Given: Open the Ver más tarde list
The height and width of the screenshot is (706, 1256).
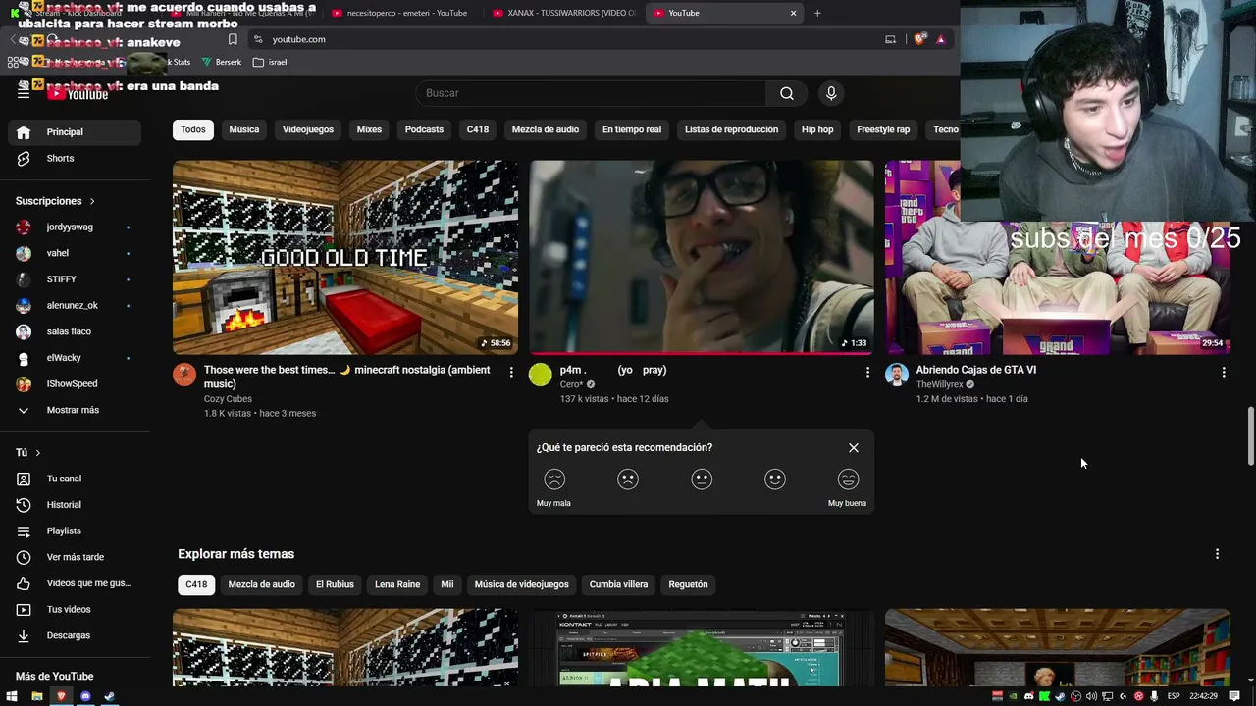Looking at the screenshot, I should point(75,557).
